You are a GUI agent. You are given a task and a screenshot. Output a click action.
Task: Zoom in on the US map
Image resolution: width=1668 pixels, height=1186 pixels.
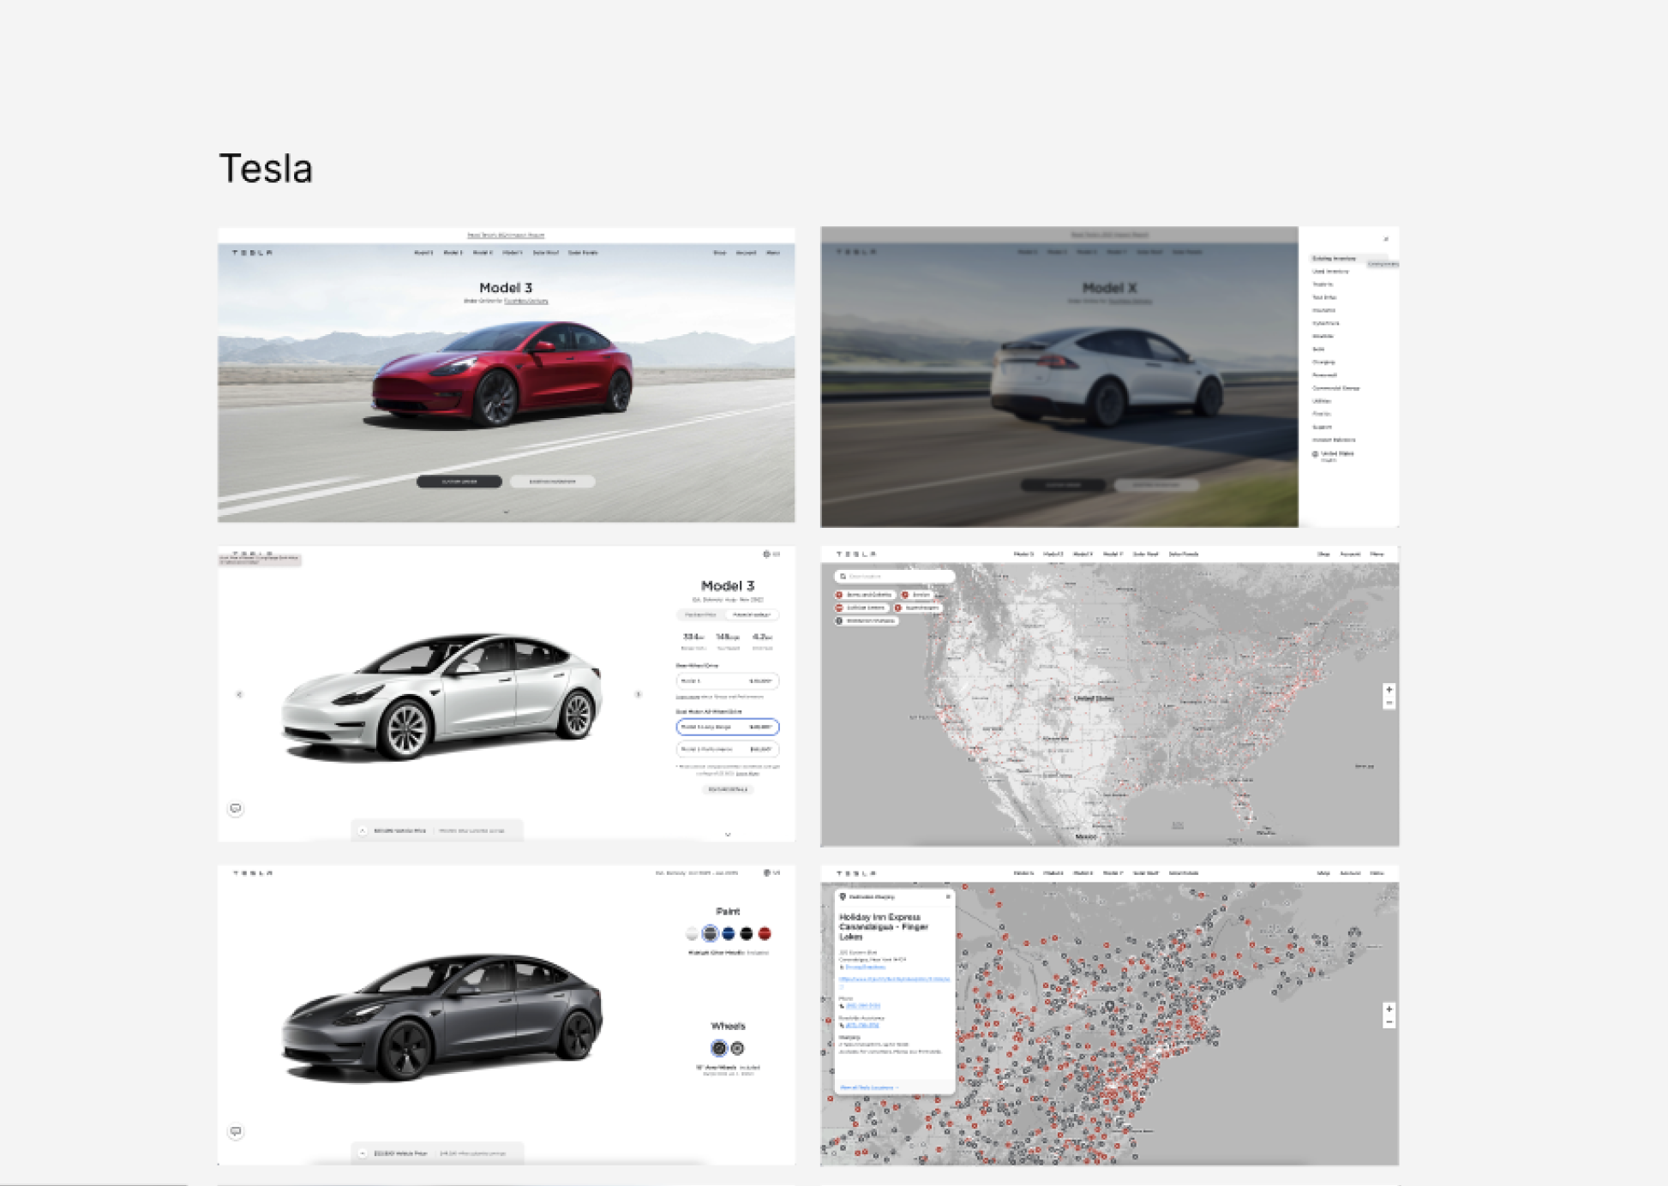point(1389,690)
